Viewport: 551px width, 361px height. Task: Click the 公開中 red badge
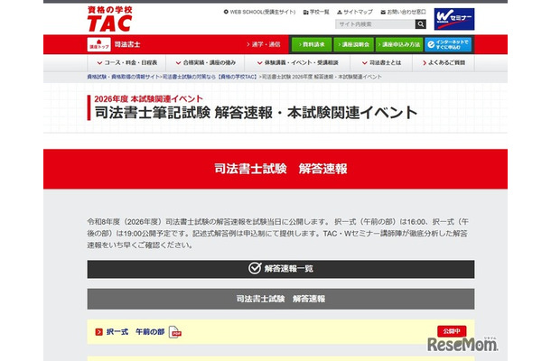[452, 331]
